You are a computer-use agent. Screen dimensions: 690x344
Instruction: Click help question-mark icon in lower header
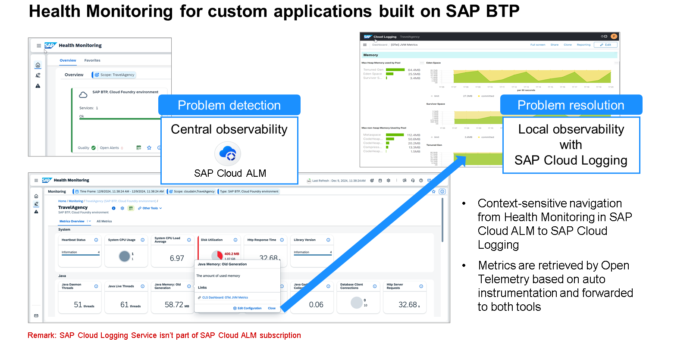coord(421,181)
